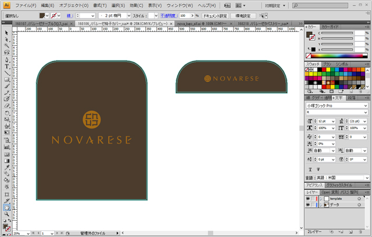
Task: Select the Rotate tool
Action: (6, 113)
